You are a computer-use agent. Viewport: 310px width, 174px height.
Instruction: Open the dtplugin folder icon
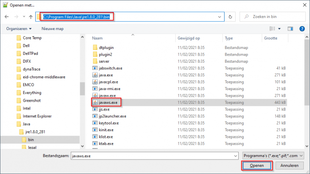(x=95, y=48)
